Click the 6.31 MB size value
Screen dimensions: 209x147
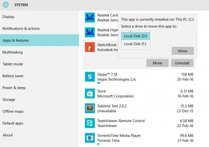tap(187, 91)
